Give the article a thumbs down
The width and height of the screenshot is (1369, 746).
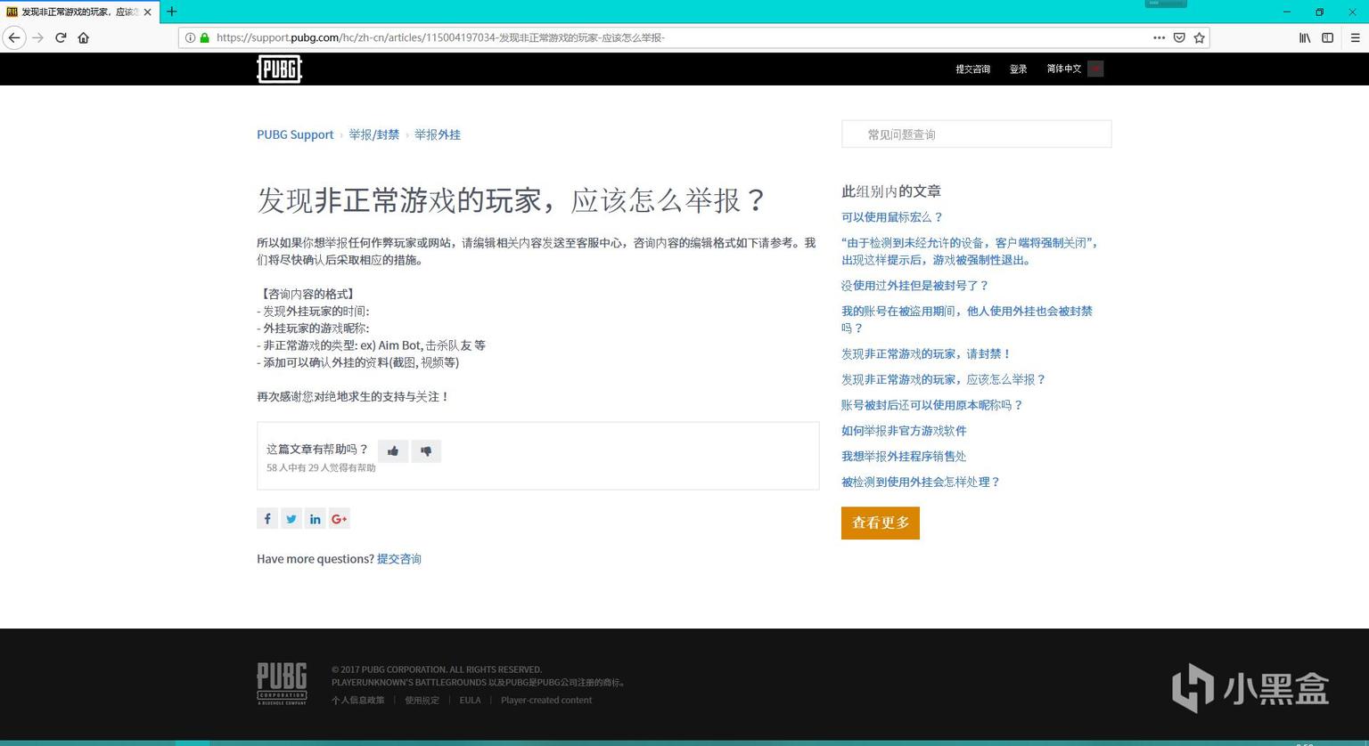coord(426,450)
